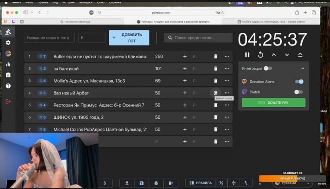Image resolution: width=330 pixels, height=189 pixels.
Task: Click the dollar sign button at bottom
Action: tap(105, 183)
